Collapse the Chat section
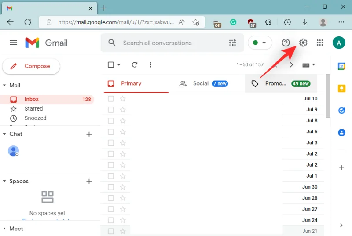This screenshot has width=352, height=236. coord(4,134)
